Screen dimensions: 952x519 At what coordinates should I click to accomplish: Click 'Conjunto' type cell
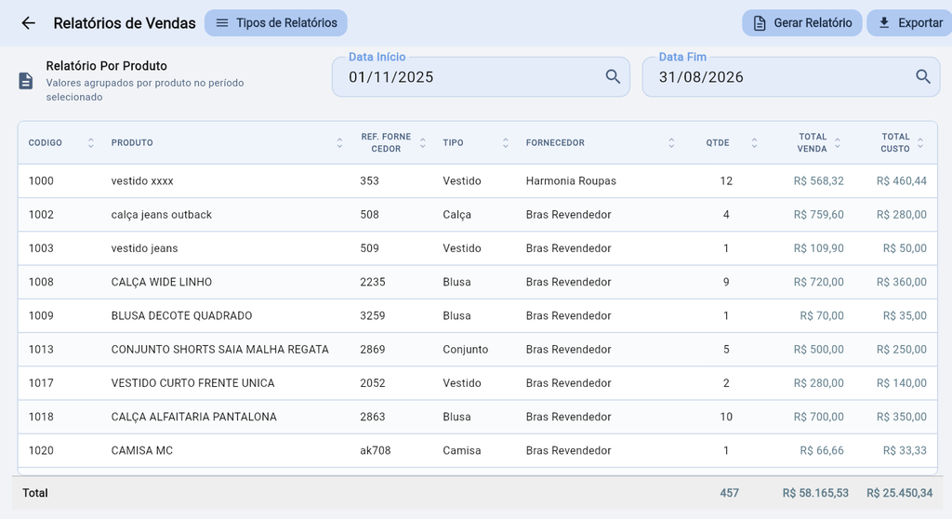(x=465, y=350)
